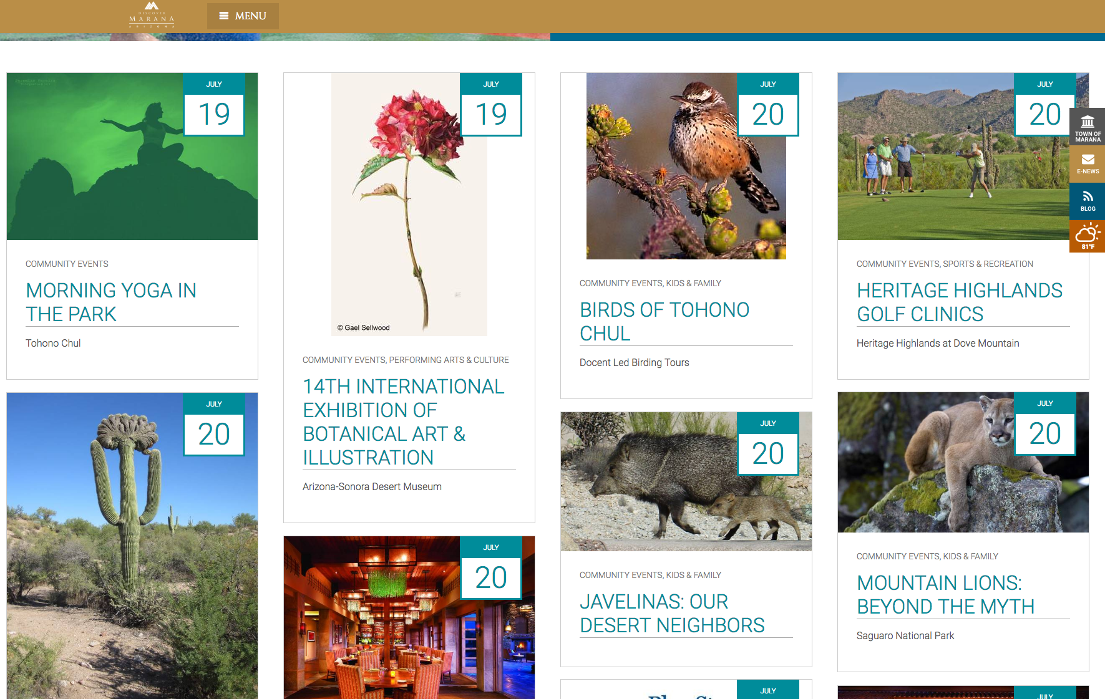Viewport: 1105px width, 699px height.
Task: Click Docent Led Birding Tours text
Action: pyautogui.click(x=635, y=363)
